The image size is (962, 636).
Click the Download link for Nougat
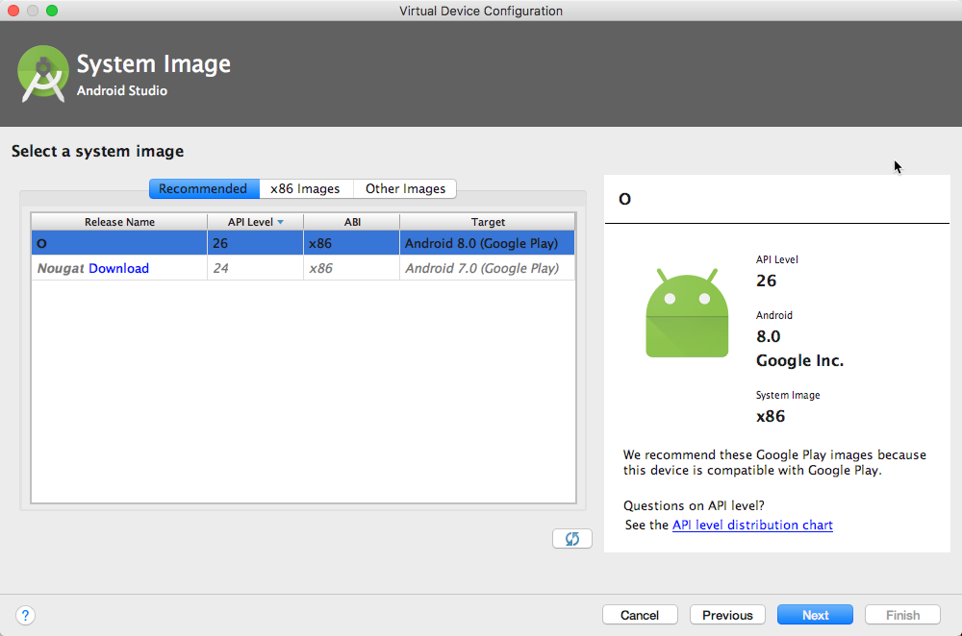click(x=118, y=268)
